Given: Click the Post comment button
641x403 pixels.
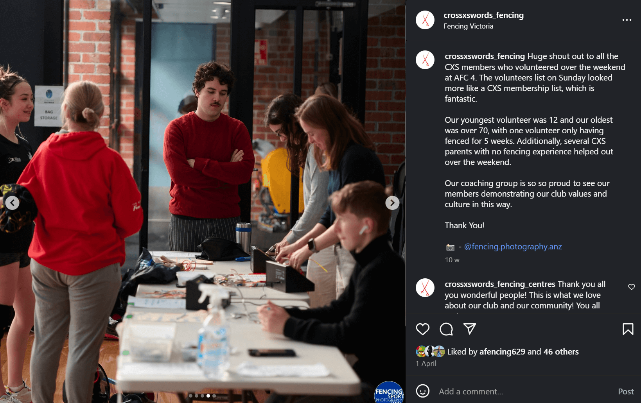Looking at the screenshot, I should pos(626,391).
